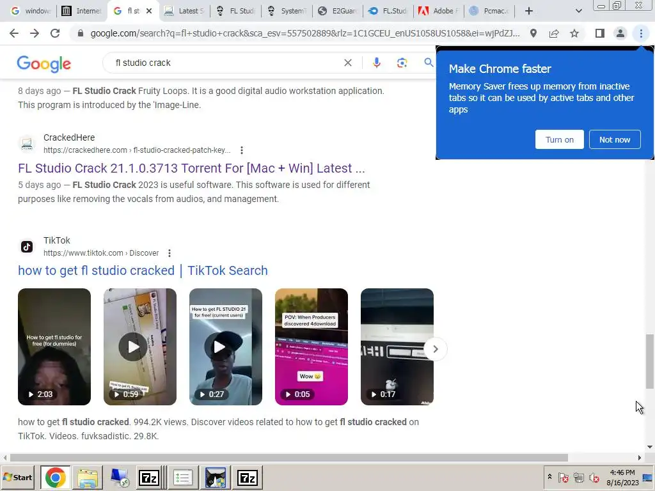
Task: Close the active 'fl st' tab
Action: tap(149, 11)
